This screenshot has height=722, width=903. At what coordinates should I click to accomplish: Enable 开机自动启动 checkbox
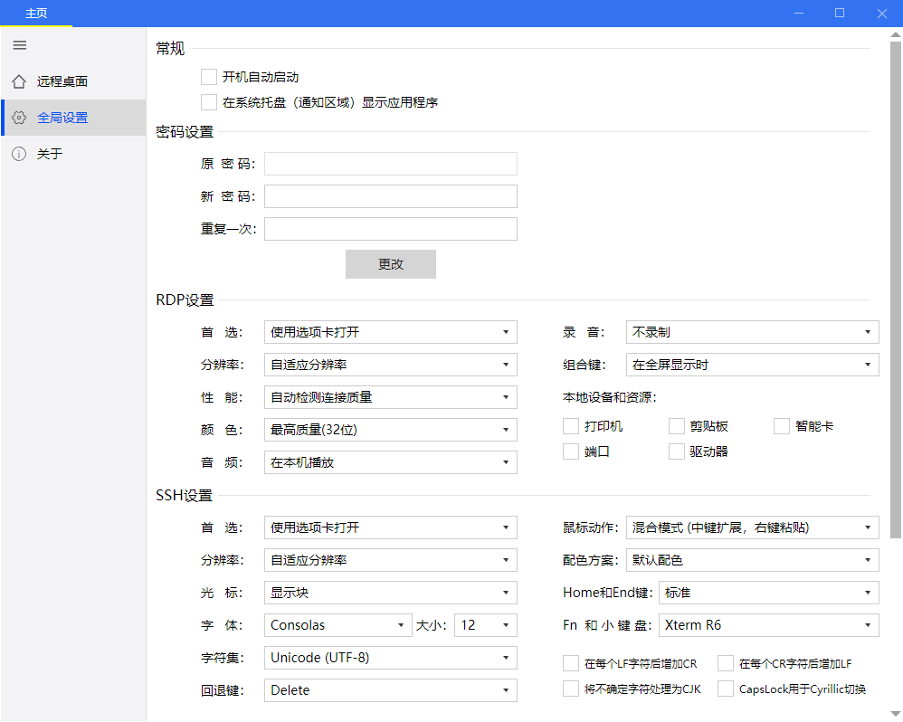(x=209, y=77)
